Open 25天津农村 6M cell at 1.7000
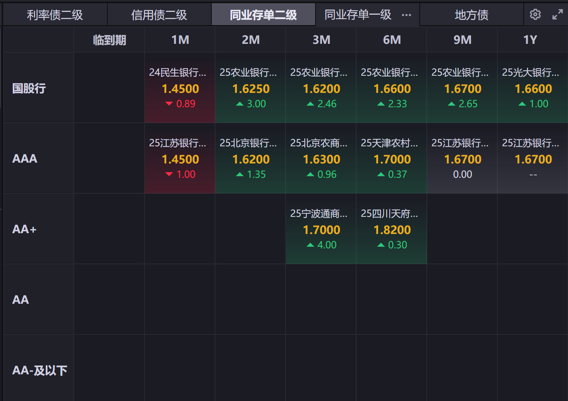Screen dimensions: 568x401 click(x=392, y=159)
